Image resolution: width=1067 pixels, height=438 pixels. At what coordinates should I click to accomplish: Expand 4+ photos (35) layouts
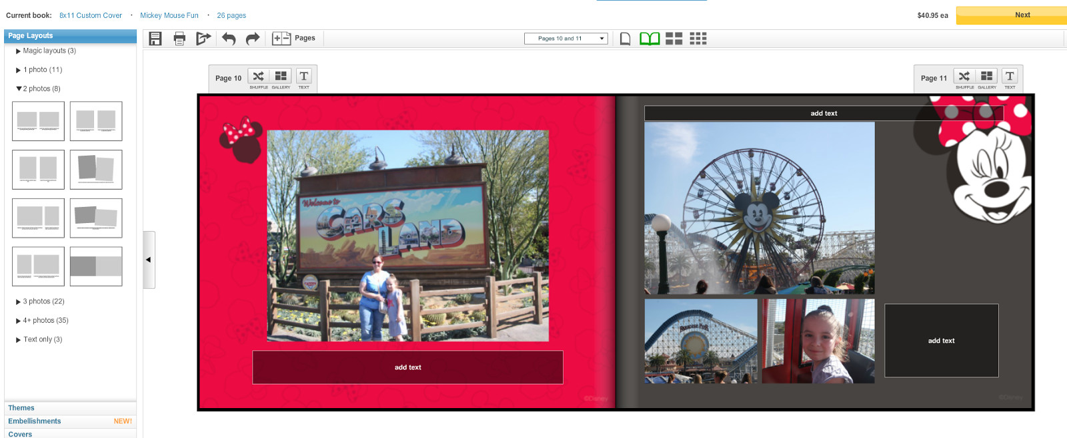coord(42,320)
